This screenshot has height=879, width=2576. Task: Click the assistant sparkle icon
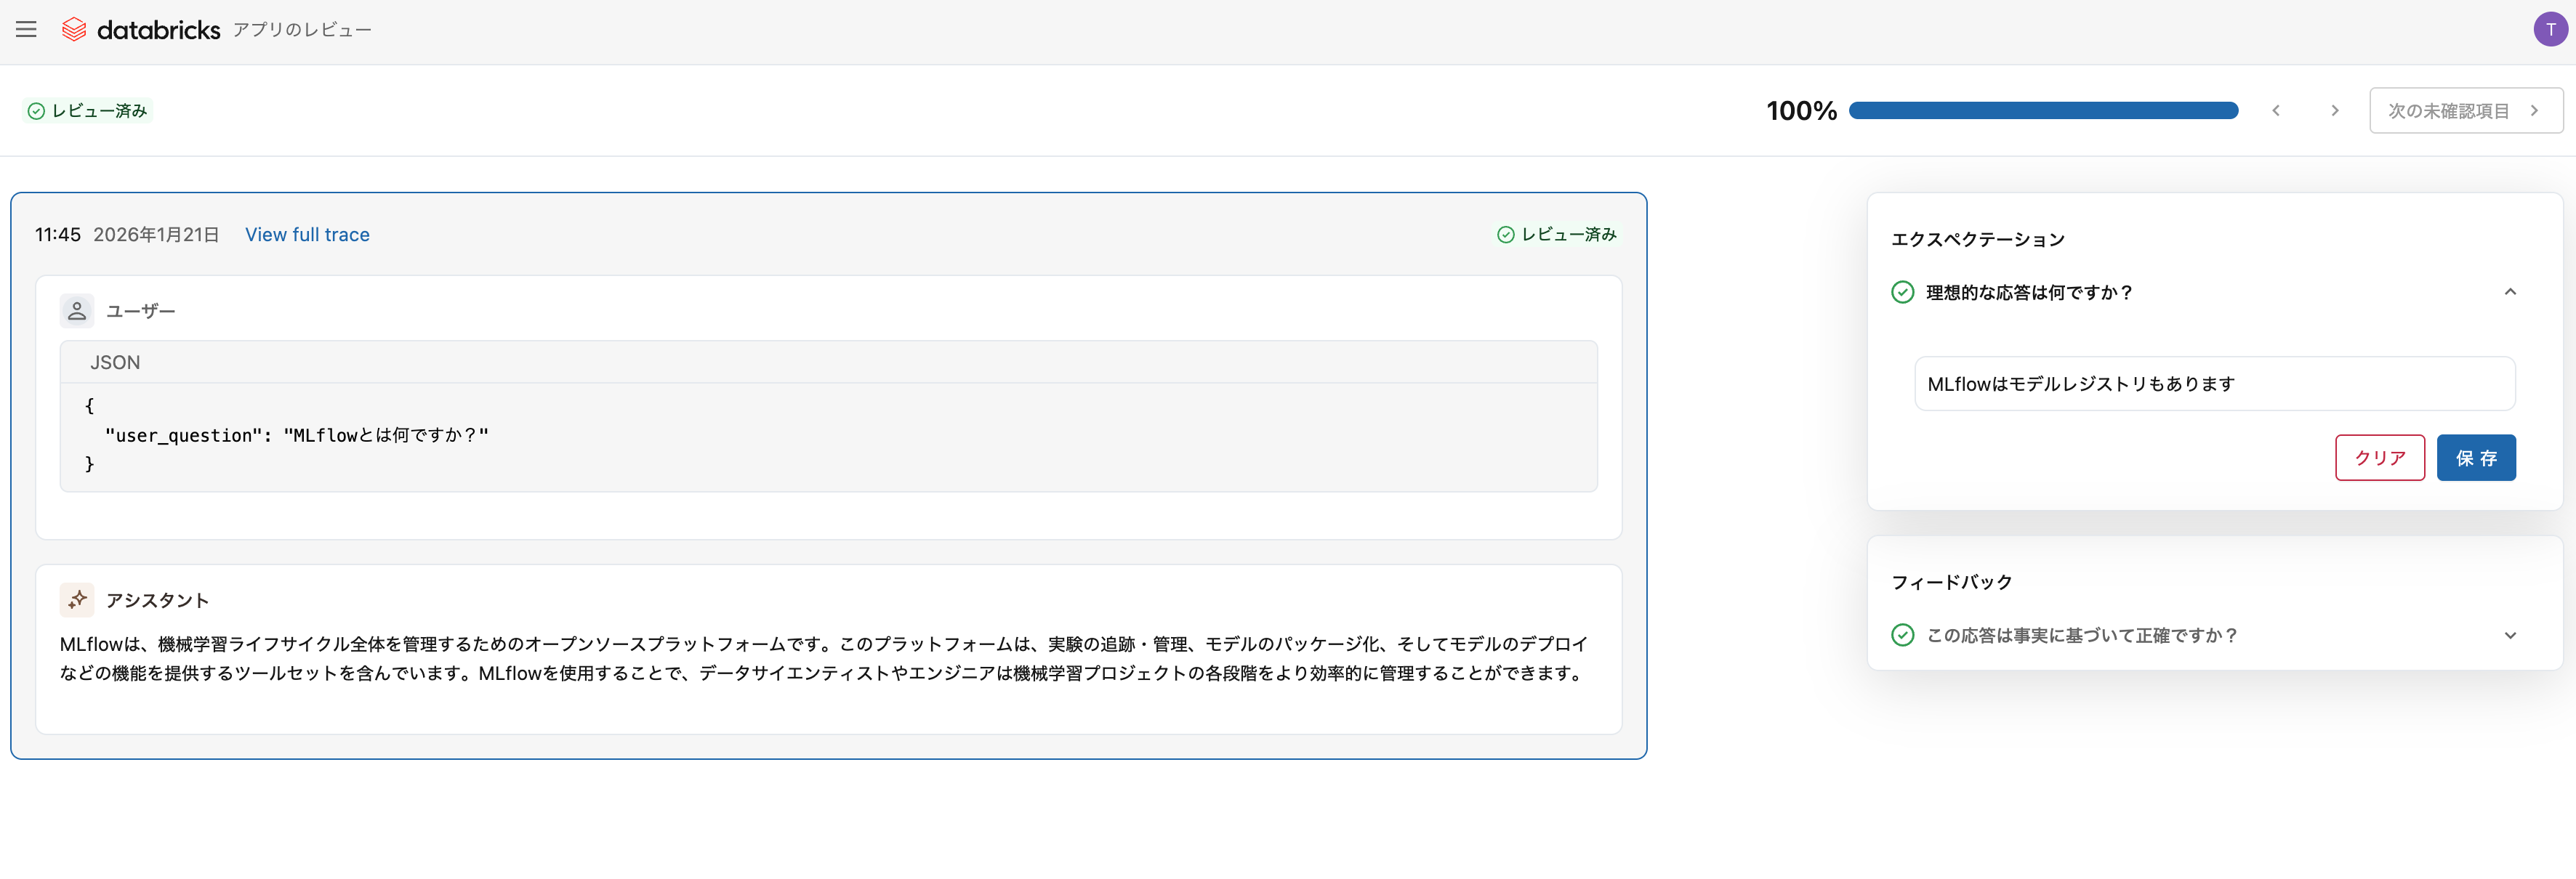click(76, 599)
